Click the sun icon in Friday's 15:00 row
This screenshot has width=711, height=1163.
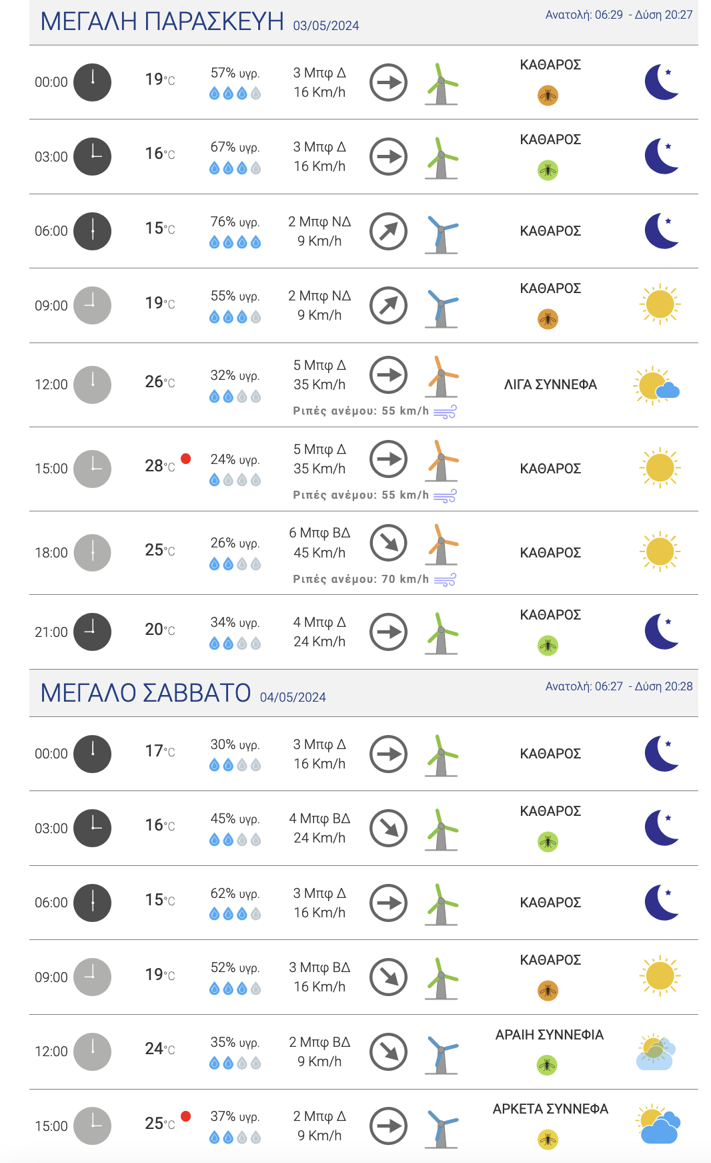coord(660,467)
